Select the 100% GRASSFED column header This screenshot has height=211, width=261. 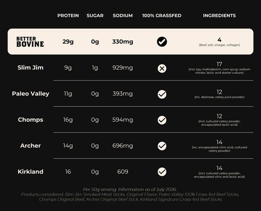[162, 16]
